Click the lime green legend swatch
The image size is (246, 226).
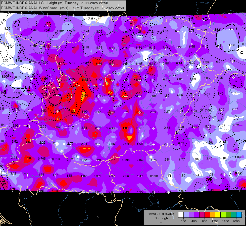coord(223,215)
